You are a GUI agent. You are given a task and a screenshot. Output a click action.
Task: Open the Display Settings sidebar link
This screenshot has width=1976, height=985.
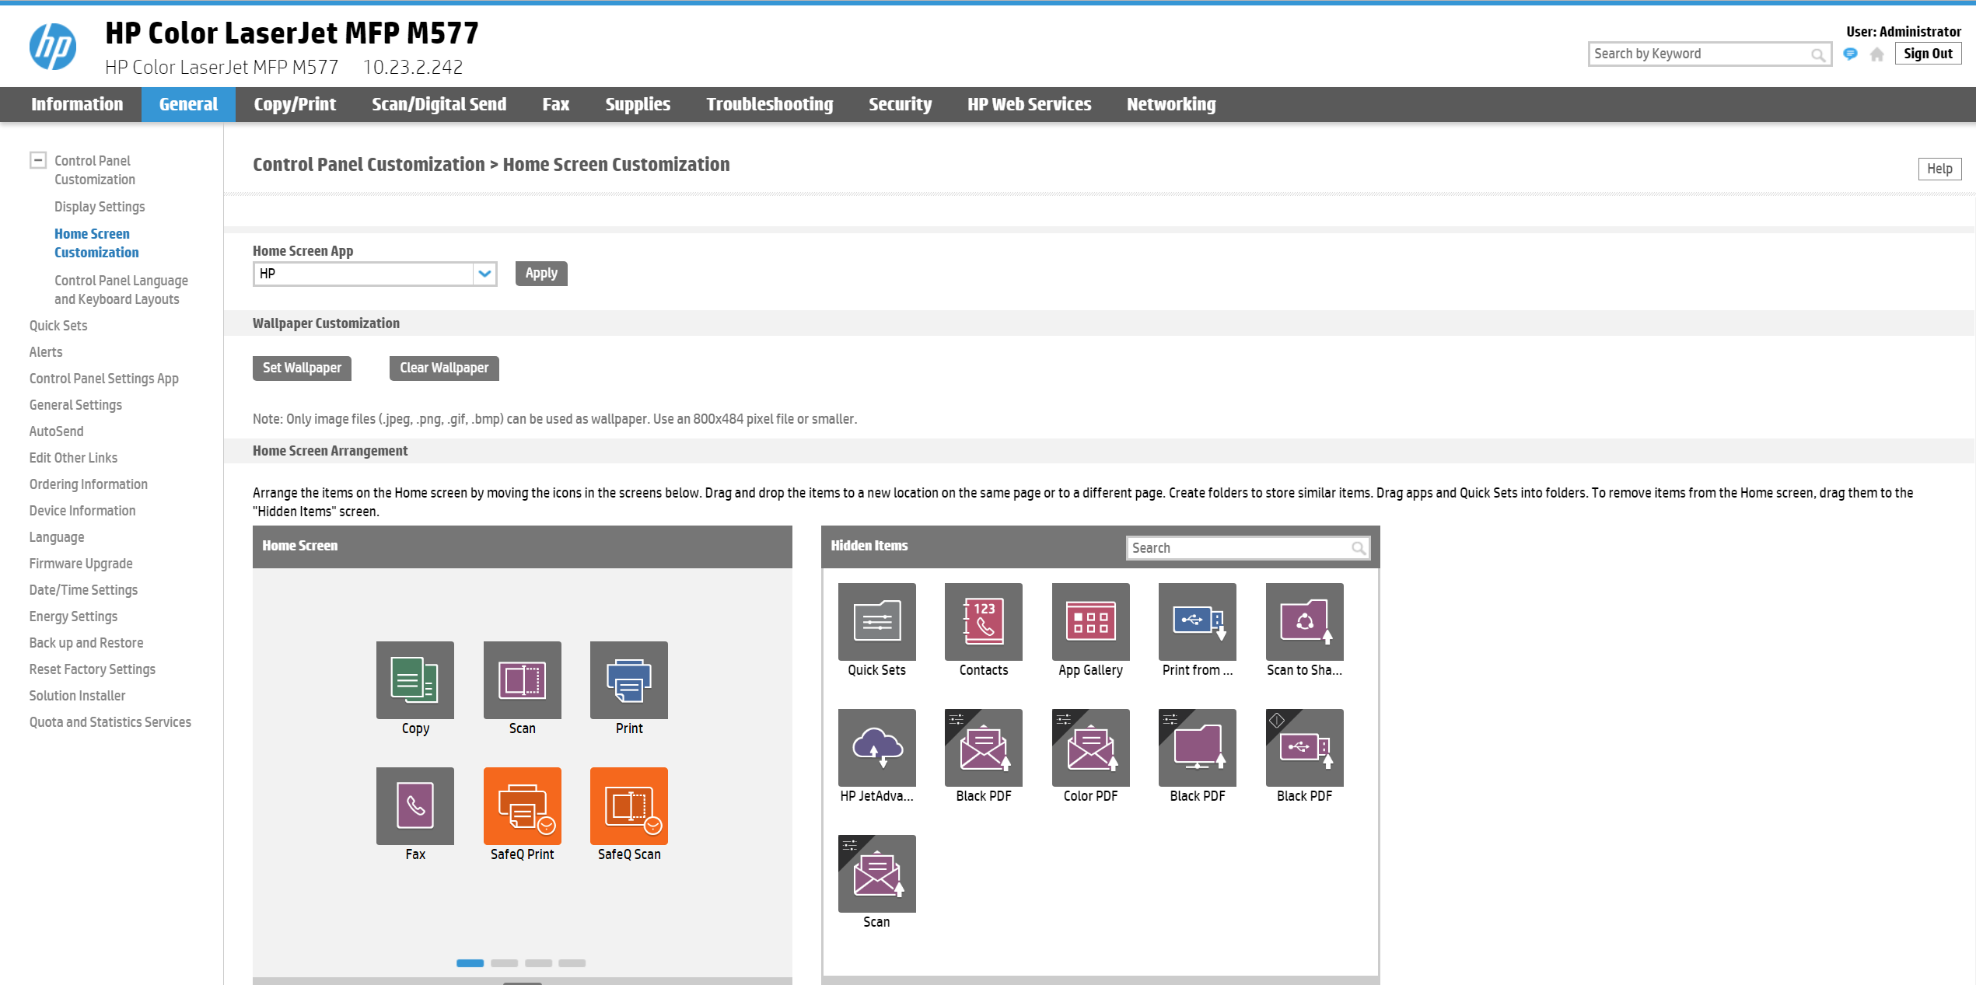(x=100, y=207)
